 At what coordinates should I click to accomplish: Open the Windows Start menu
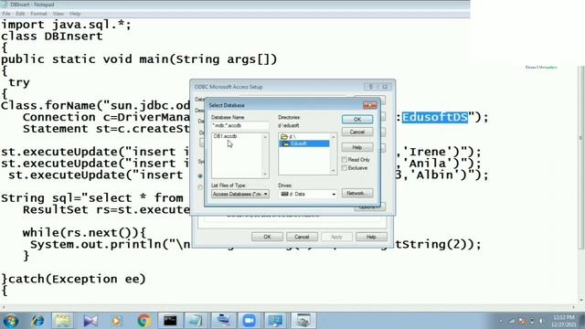coord(10,321)
